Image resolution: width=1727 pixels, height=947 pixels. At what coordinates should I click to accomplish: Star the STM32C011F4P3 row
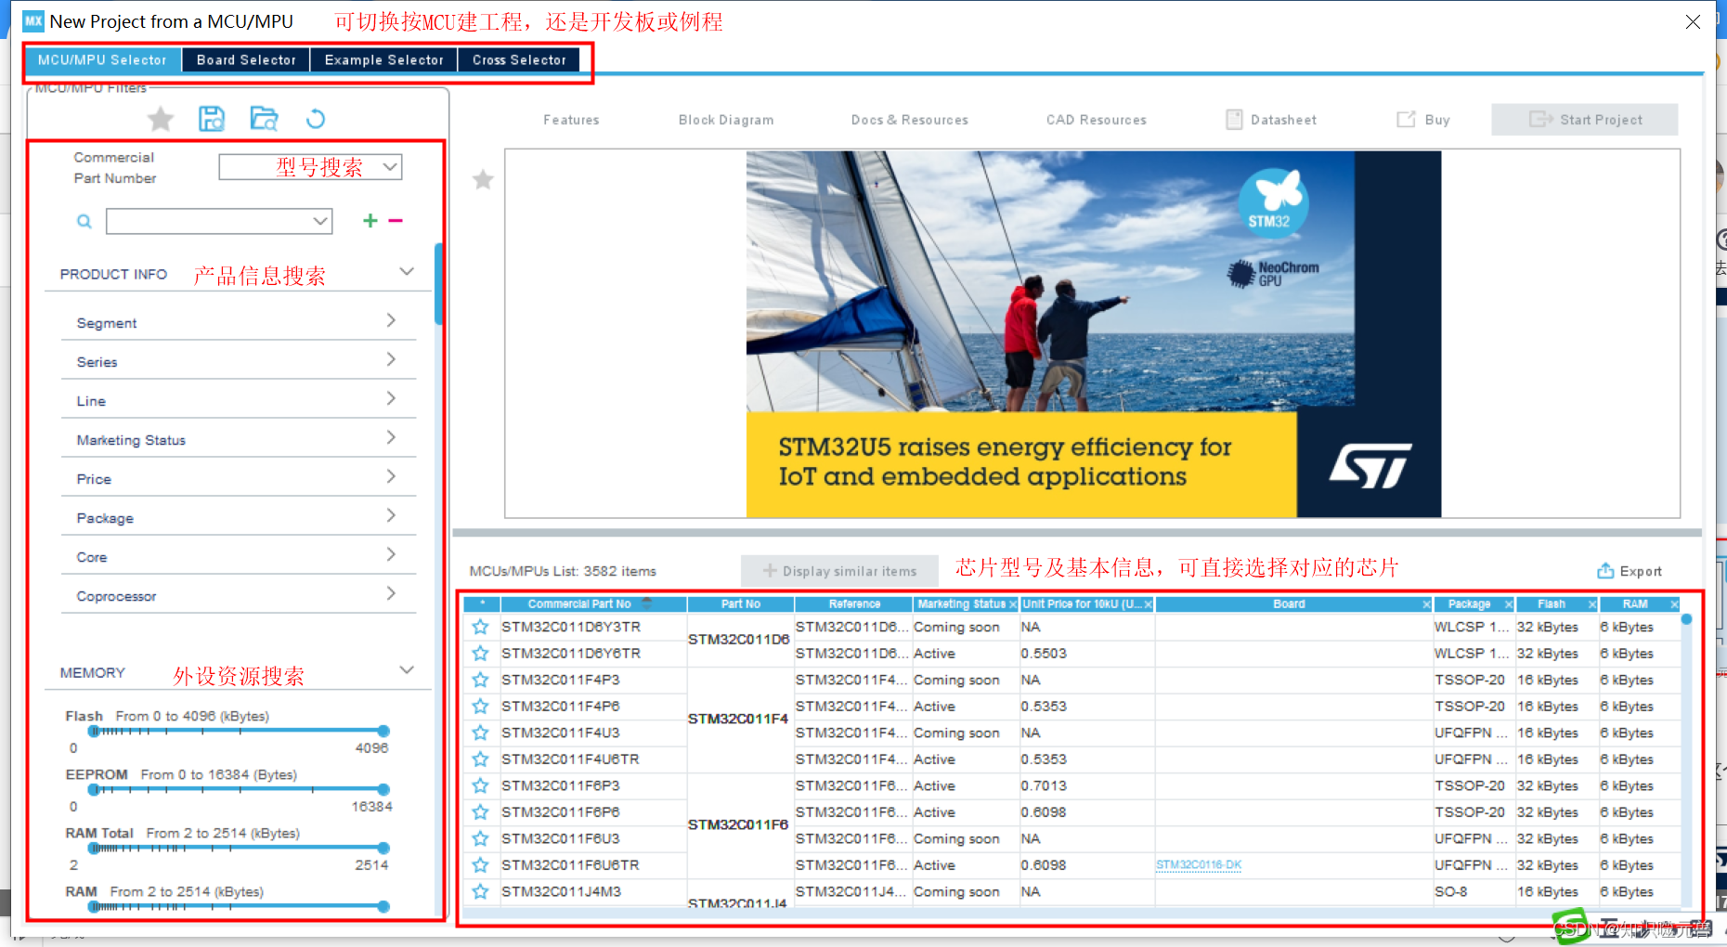[480, 680]
